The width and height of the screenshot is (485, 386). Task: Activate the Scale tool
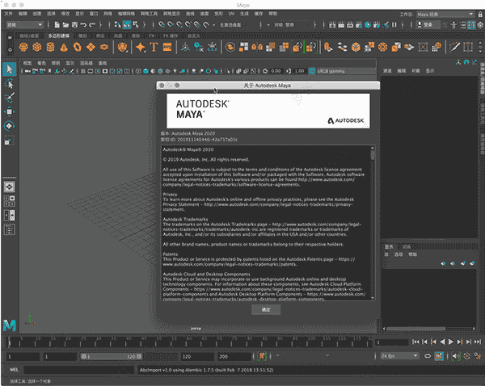[x=9, y=141]
